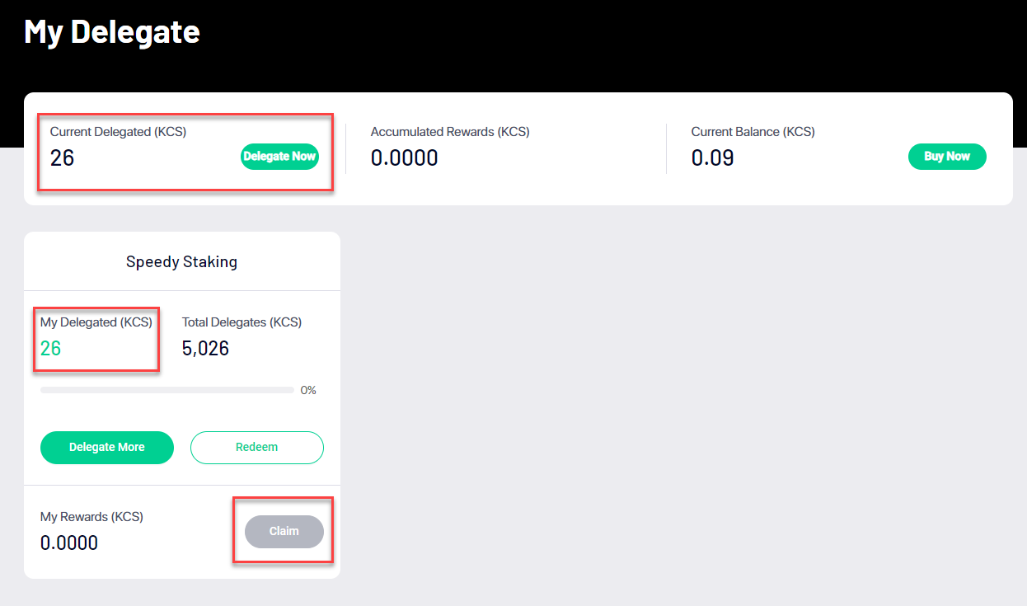Viewport: 1027px width, 606px height.
Task: Click the My Delegate page heading
Action: pyautogui.click(x=112, y=31)
